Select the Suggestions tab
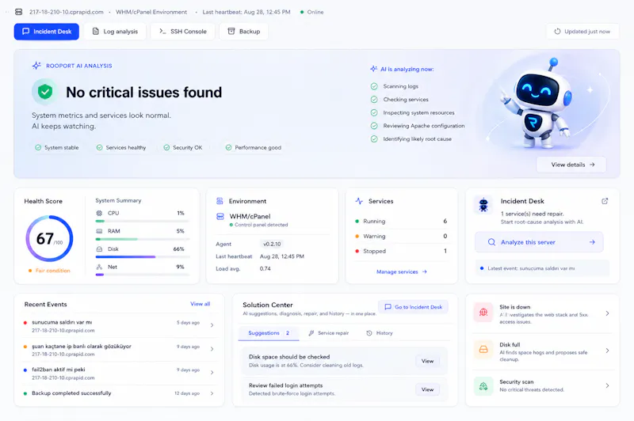The image size is (634, 421). pyautogui.click(x=269, y=333)
